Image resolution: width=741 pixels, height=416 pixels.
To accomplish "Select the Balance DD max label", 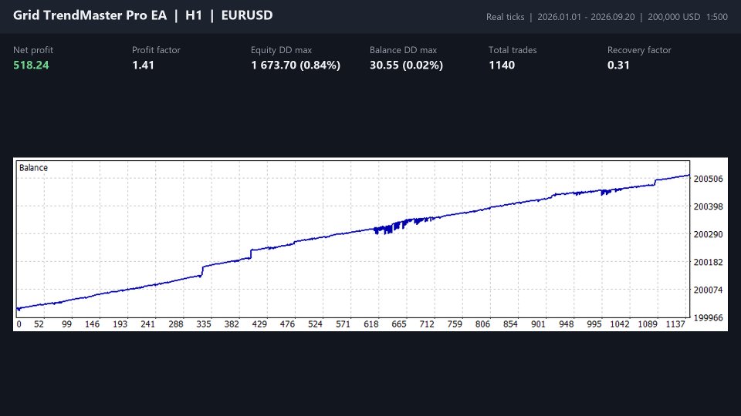I will tap(403, 50).
